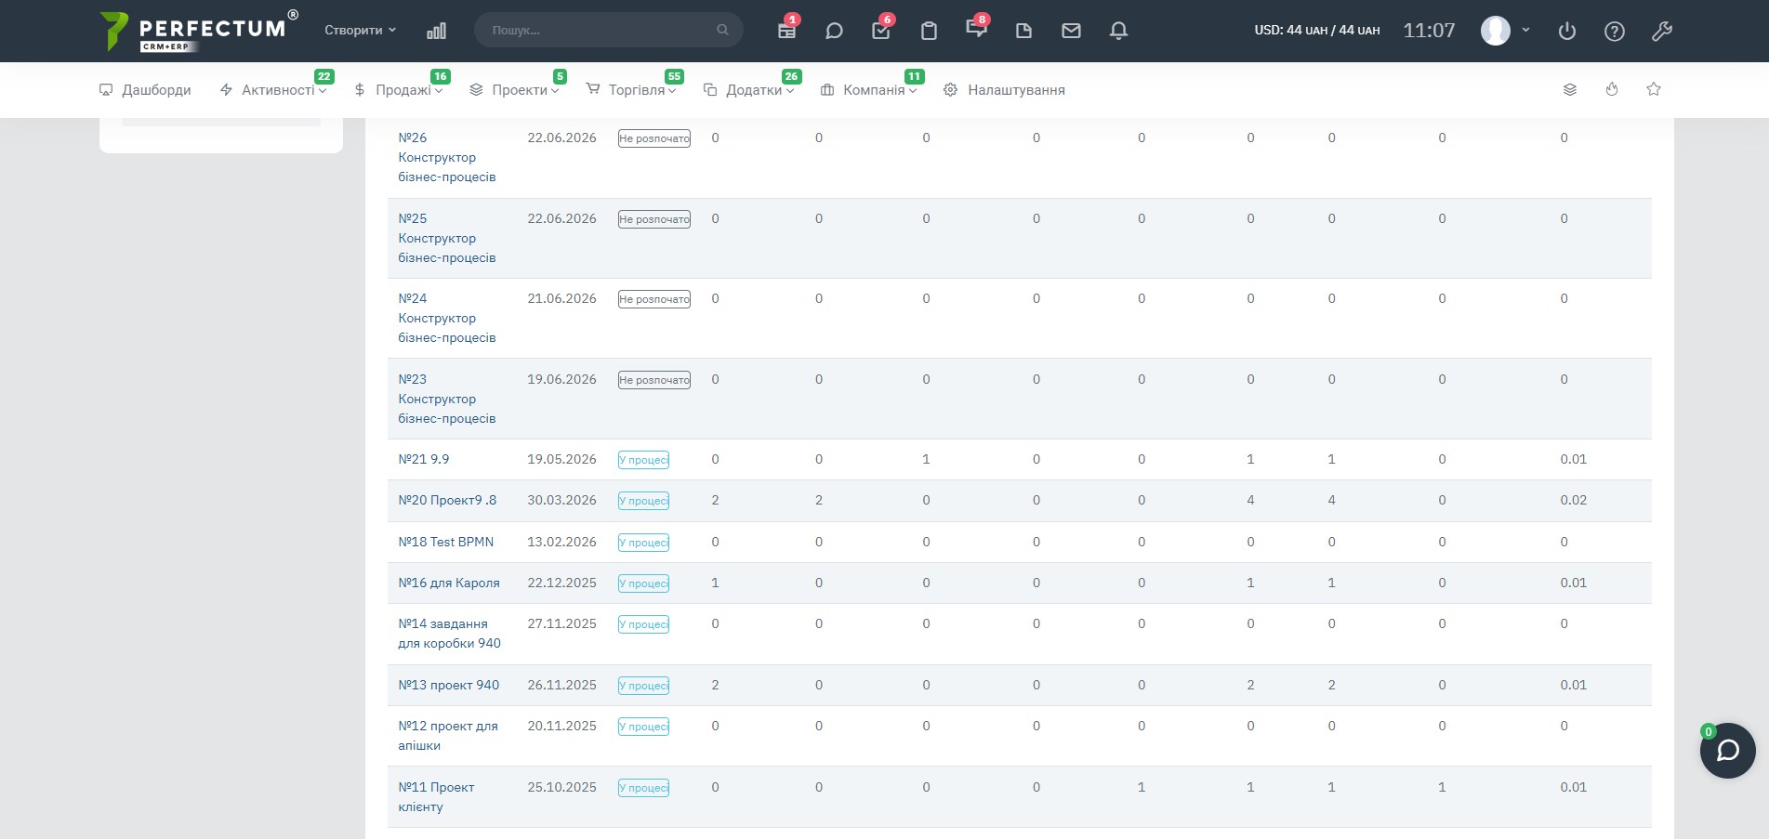Expand the Створити dropdown
This screenshot has height=839, width=1769.
pyautogui.click(x=360, y=31)
